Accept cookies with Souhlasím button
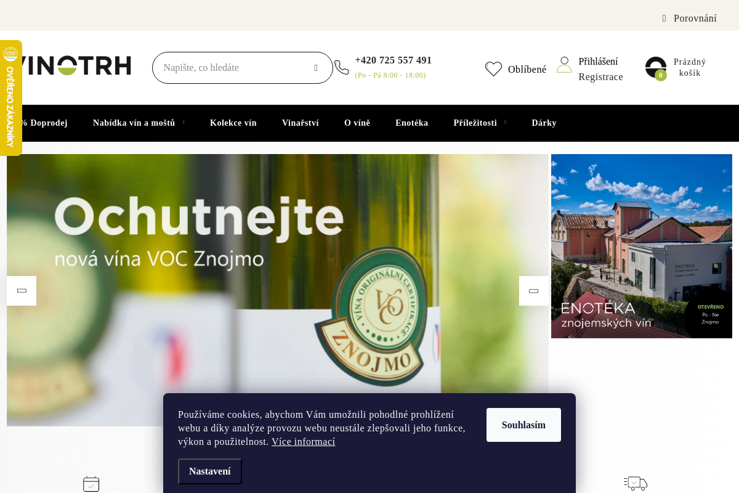The image size is (739, 493). tap(523, 425)
